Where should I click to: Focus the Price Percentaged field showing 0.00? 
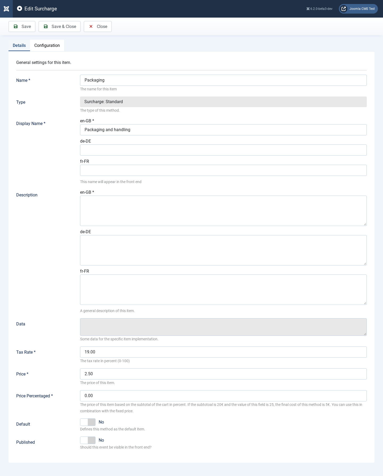point(223,396)
